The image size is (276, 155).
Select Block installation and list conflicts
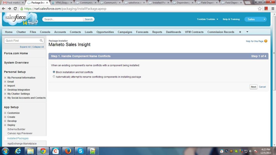point(54,72)
